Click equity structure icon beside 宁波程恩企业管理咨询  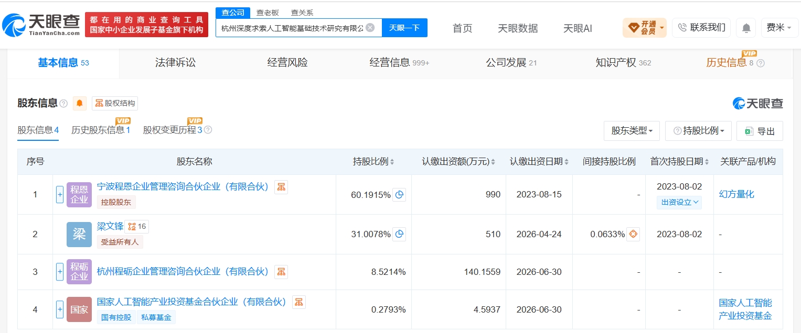tap(281, 187)
